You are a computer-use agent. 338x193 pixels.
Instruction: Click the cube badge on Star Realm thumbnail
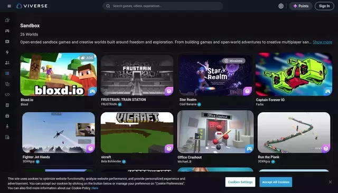click(248, 91)
